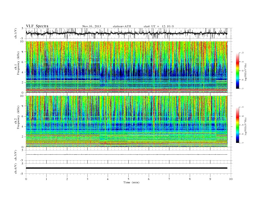
Task: Click the ch.1 spectrogram color scale bar
Action: (x=237, y=71)
